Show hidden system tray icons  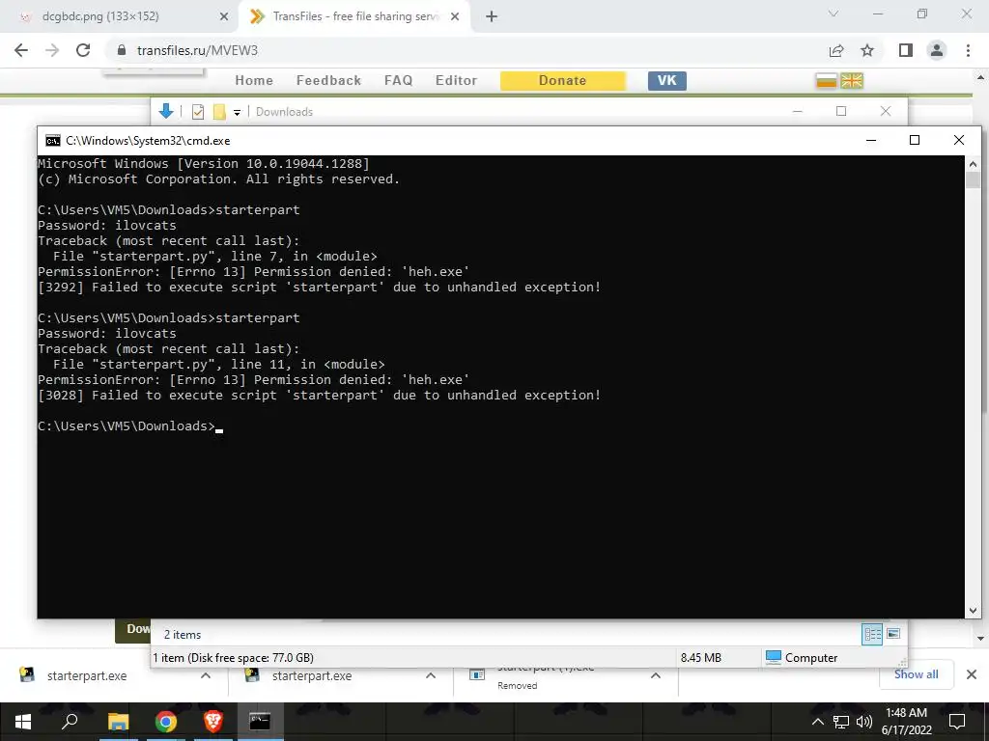[817, 722]
